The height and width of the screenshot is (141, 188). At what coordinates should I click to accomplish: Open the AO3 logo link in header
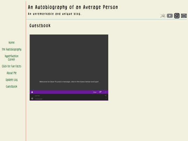pyautogui.click(x=163, y=16)
